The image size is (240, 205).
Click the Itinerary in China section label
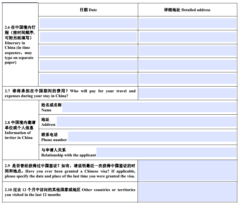(19, 44)
